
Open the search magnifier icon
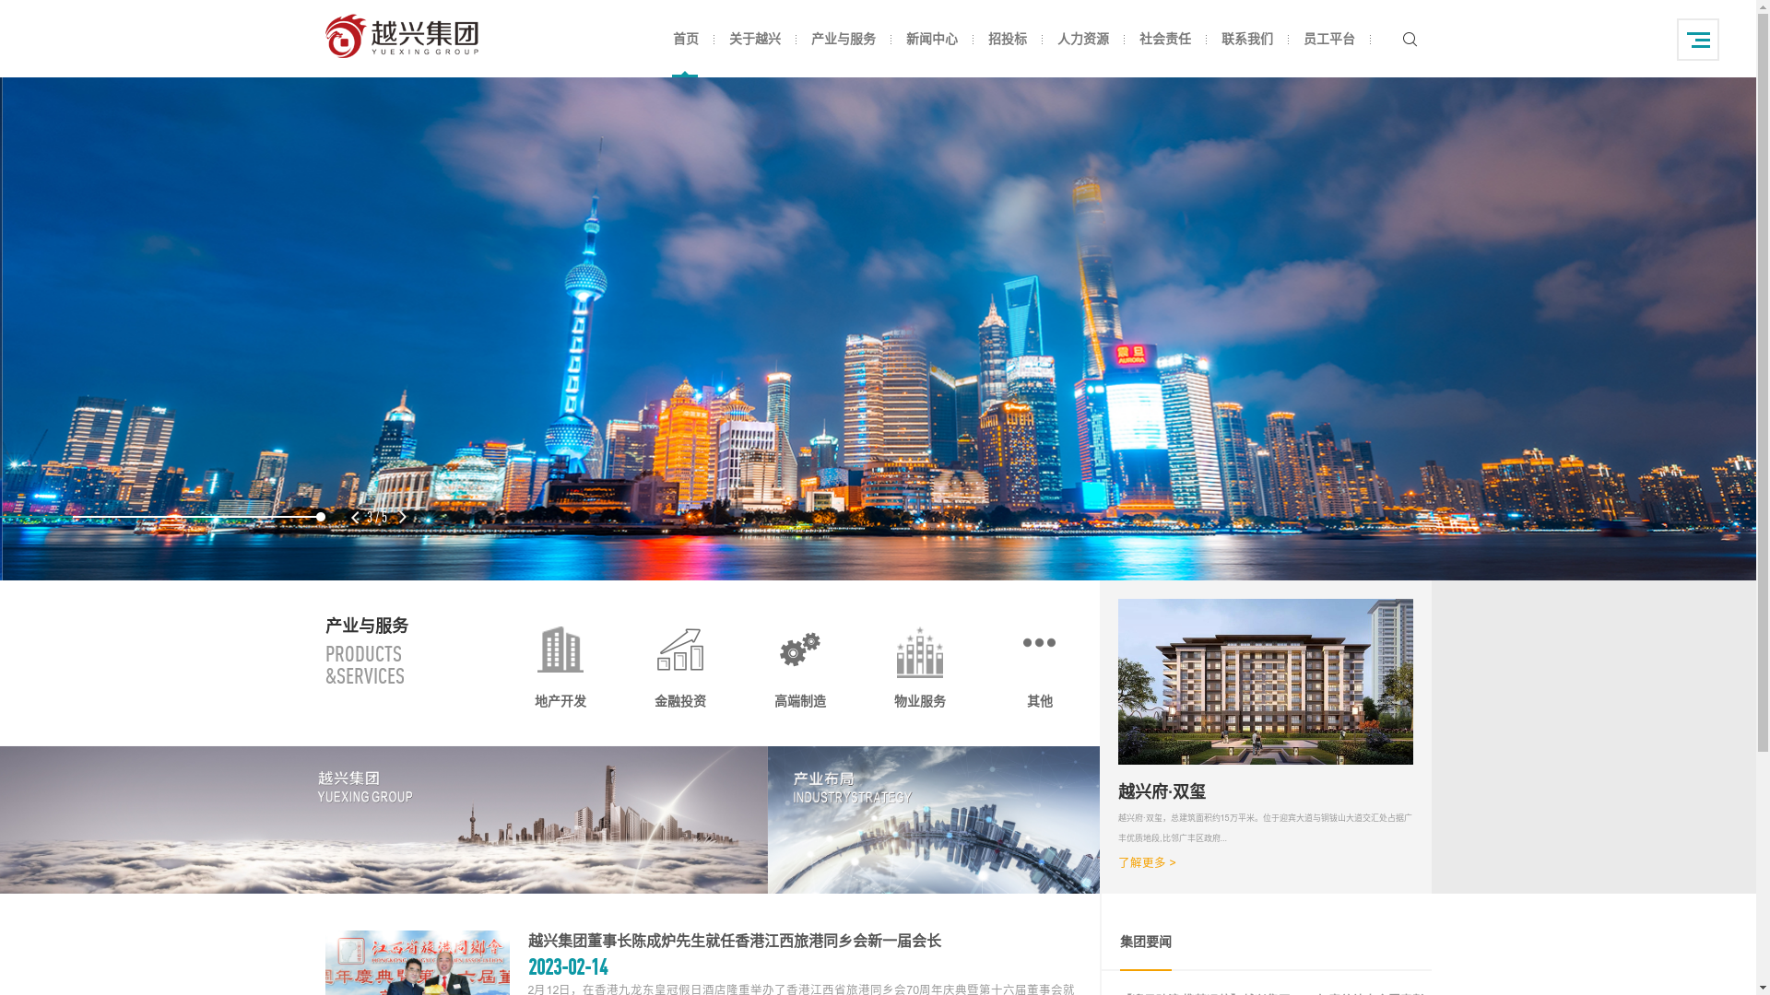click(x=1410, y=39)
